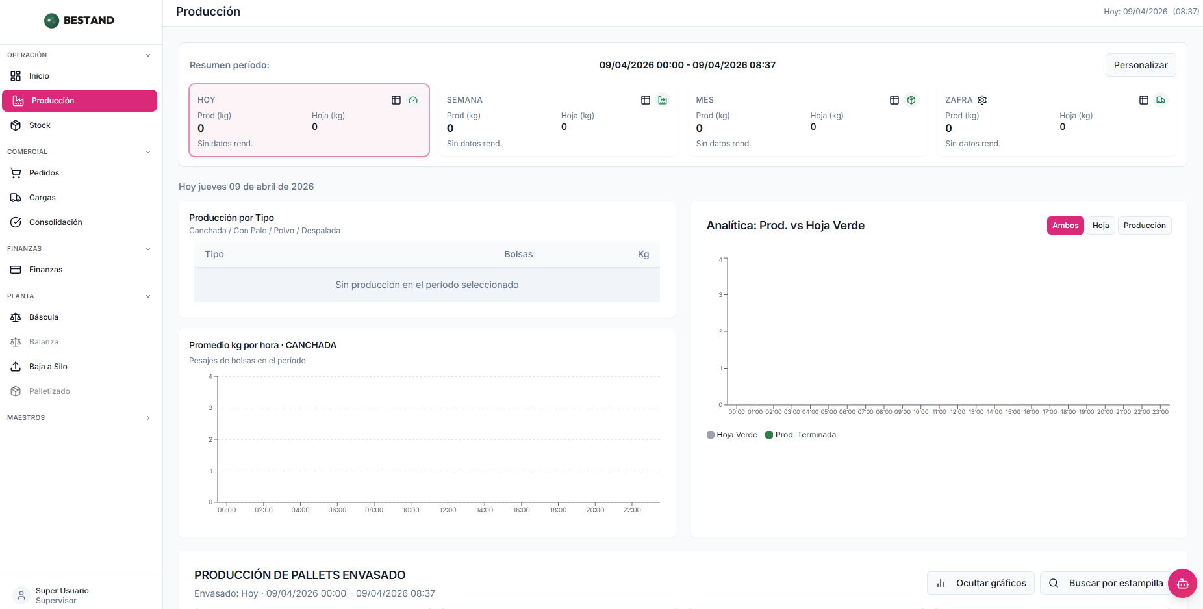Switch analytics chart to Producción only
The height and width of the screenshot is (609, 1203).
click(x=1144, y=226)
